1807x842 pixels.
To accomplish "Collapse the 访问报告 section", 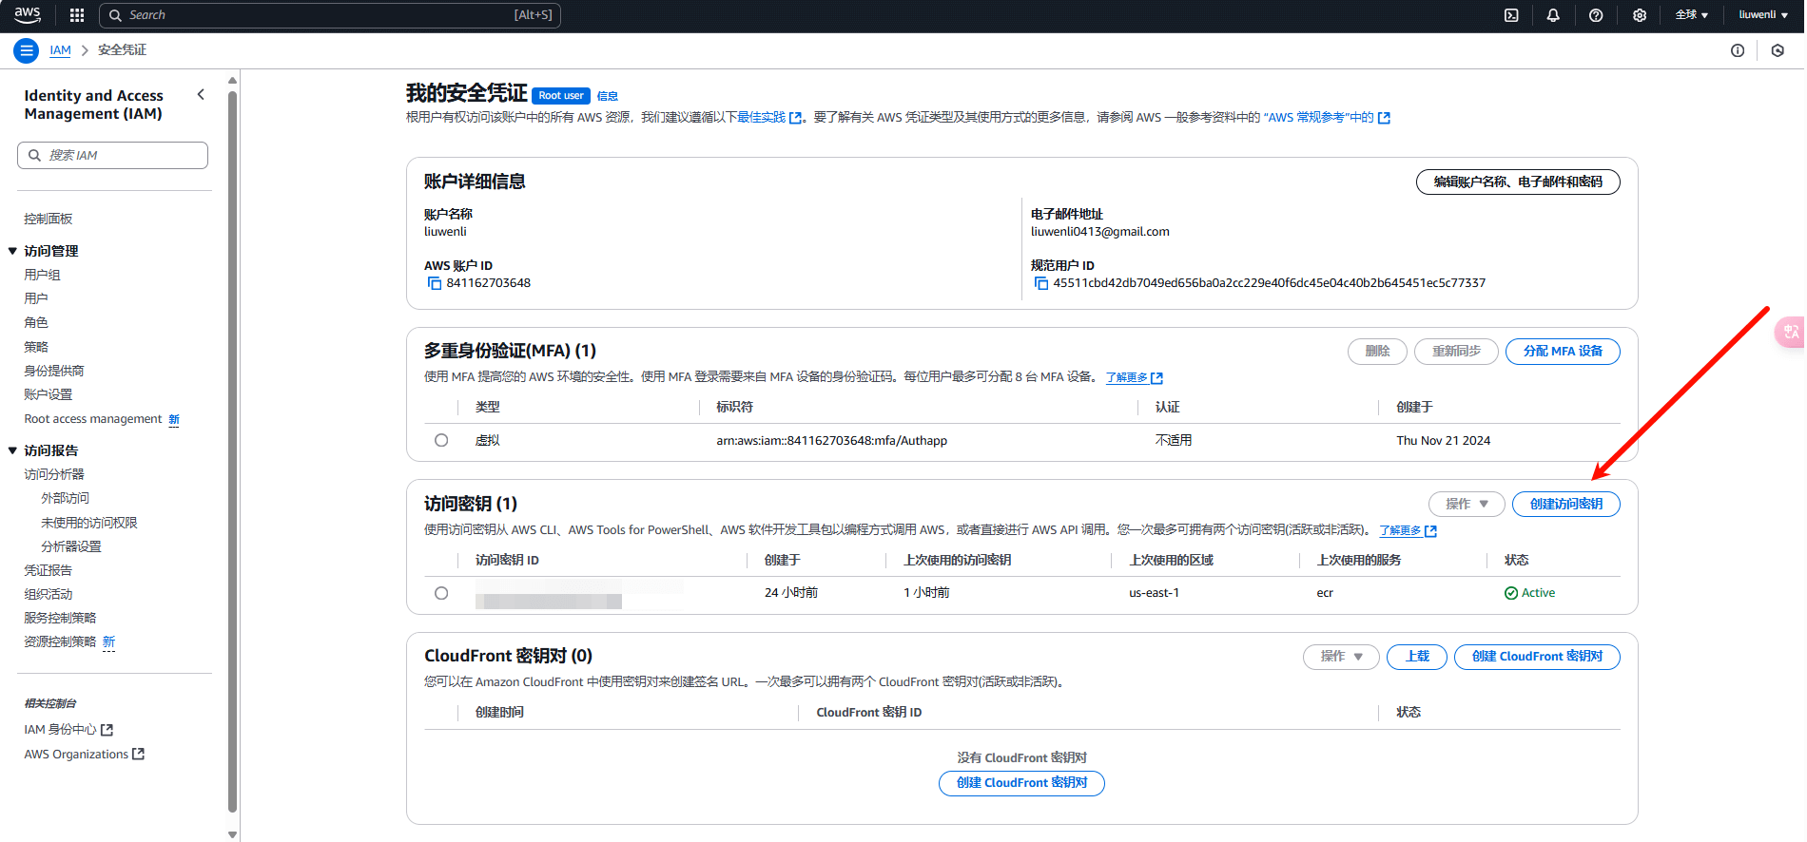I will click(13, 450).
